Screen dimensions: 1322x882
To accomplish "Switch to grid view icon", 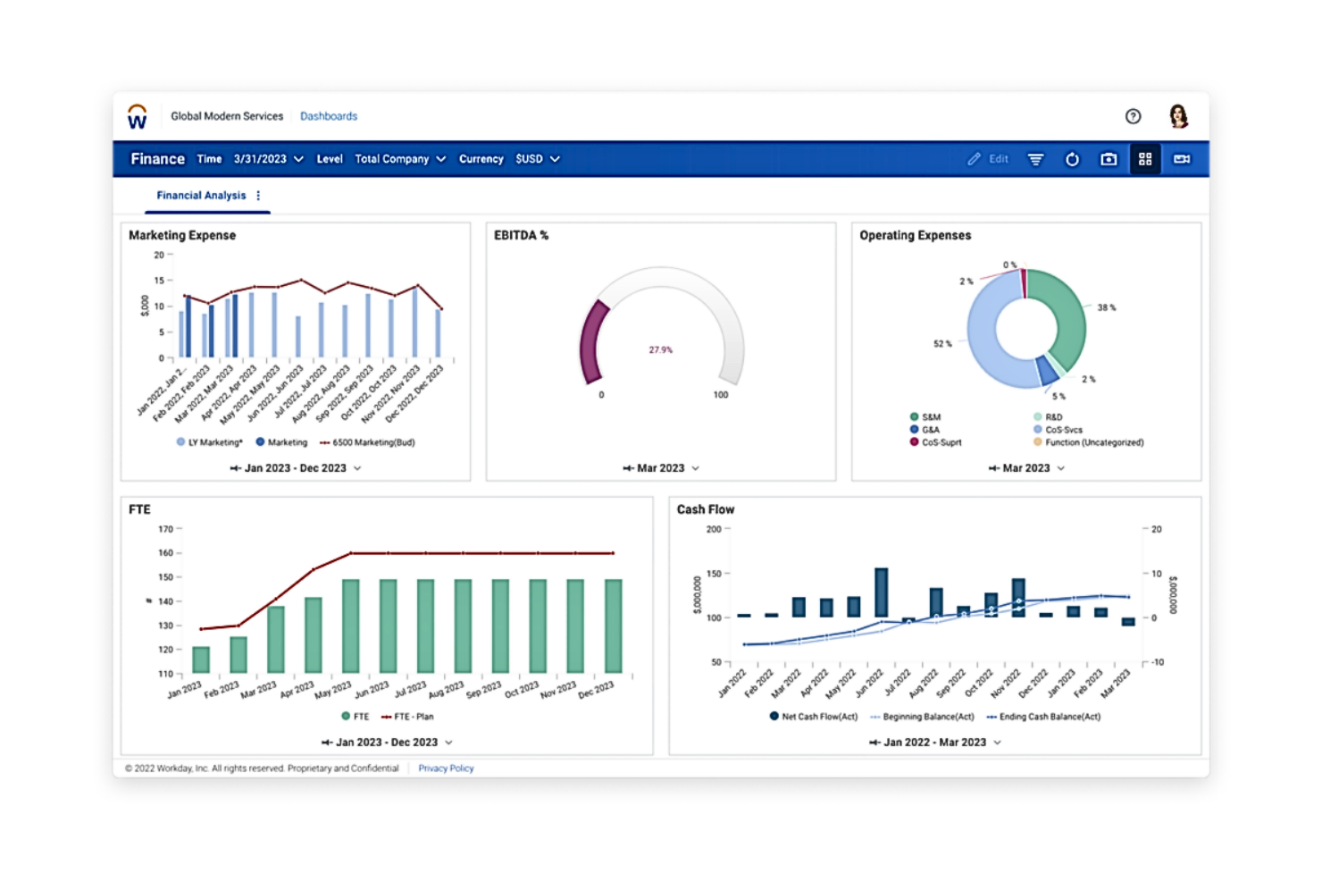I will [1145, 159].
